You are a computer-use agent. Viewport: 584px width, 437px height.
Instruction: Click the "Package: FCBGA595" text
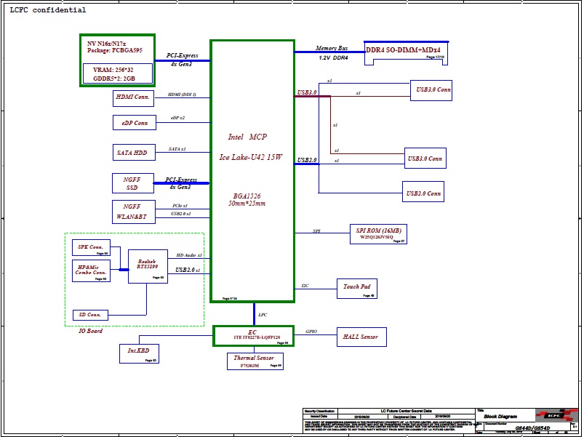(115, 50)
